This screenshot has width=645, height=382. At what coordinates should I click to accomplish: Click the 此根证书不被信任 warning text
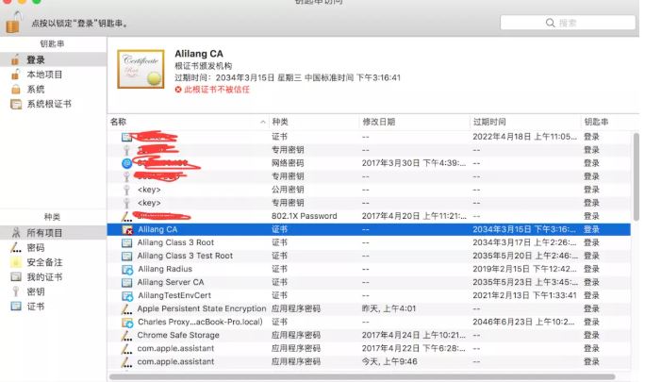pos(217,90)
